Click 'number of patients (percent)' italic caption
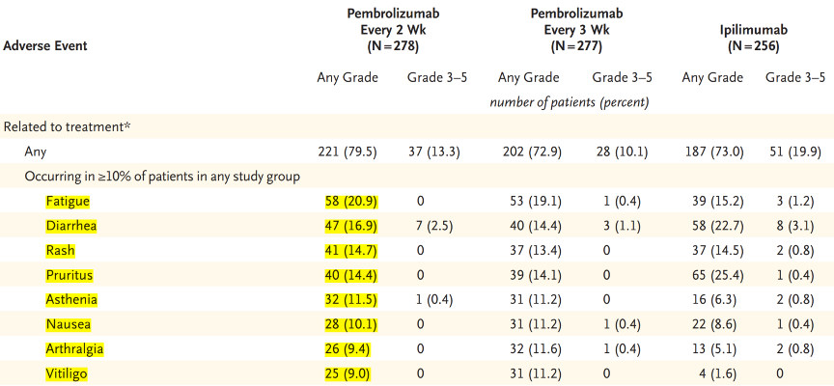Viewport: 834px width, 386px height. click(x=569, y=101)
